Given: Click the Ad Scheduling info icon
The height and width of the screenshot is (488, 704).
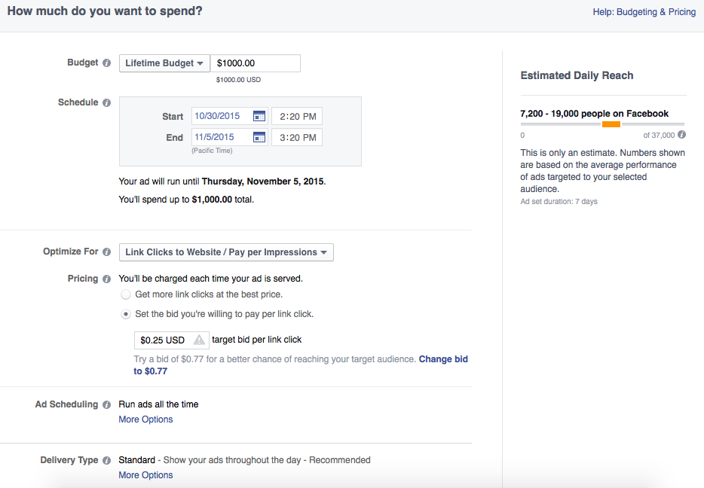Looking at the screenshot, I should point(106,404).
